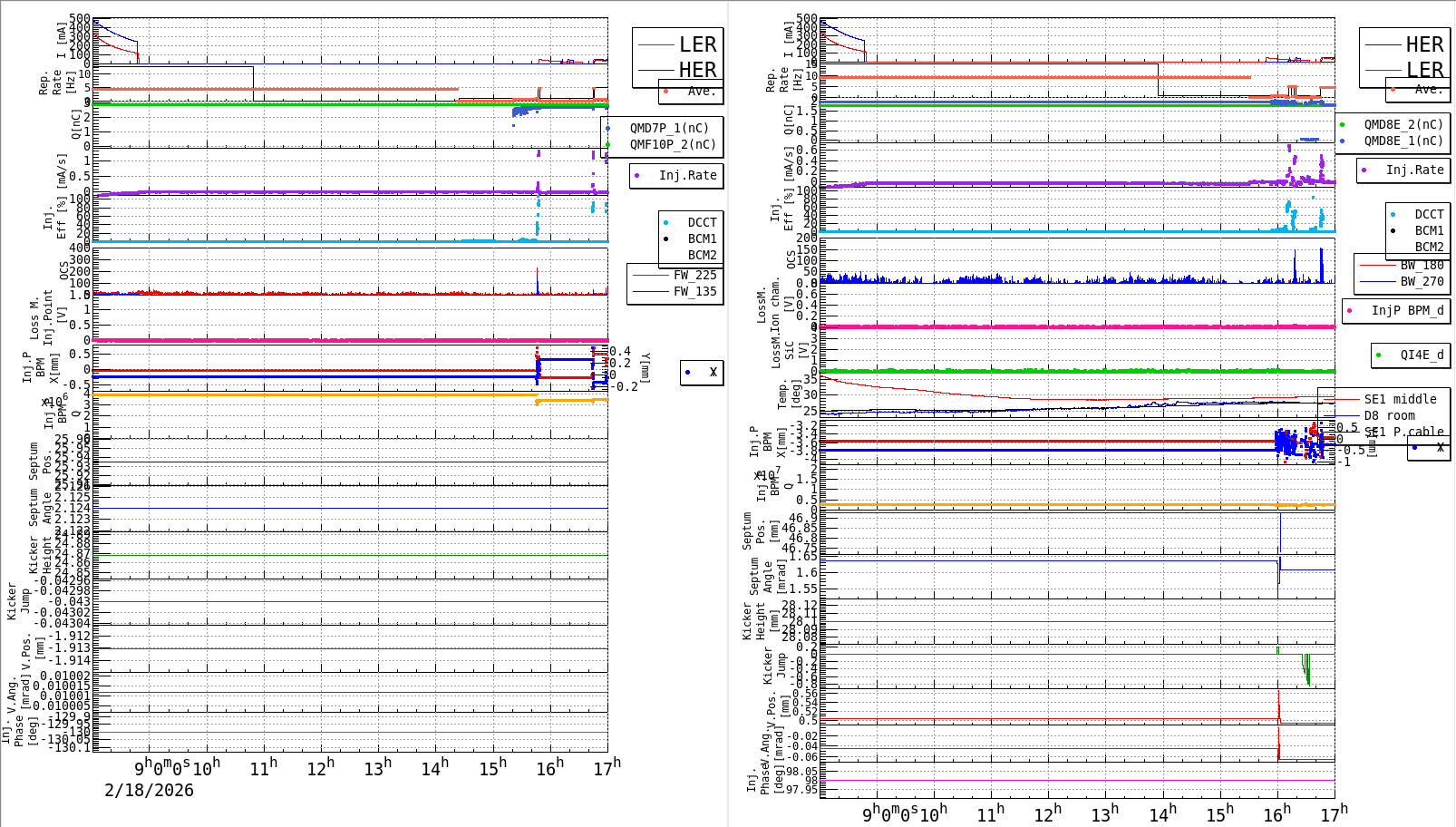The image size is (1456, 827).
Task: Click the InjP BPM_d legend label
Action: pyautogui.click(x=1407, y=310)
